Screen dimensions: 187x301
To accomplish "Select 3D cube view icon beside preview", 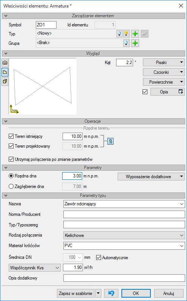I will (5, 82).
